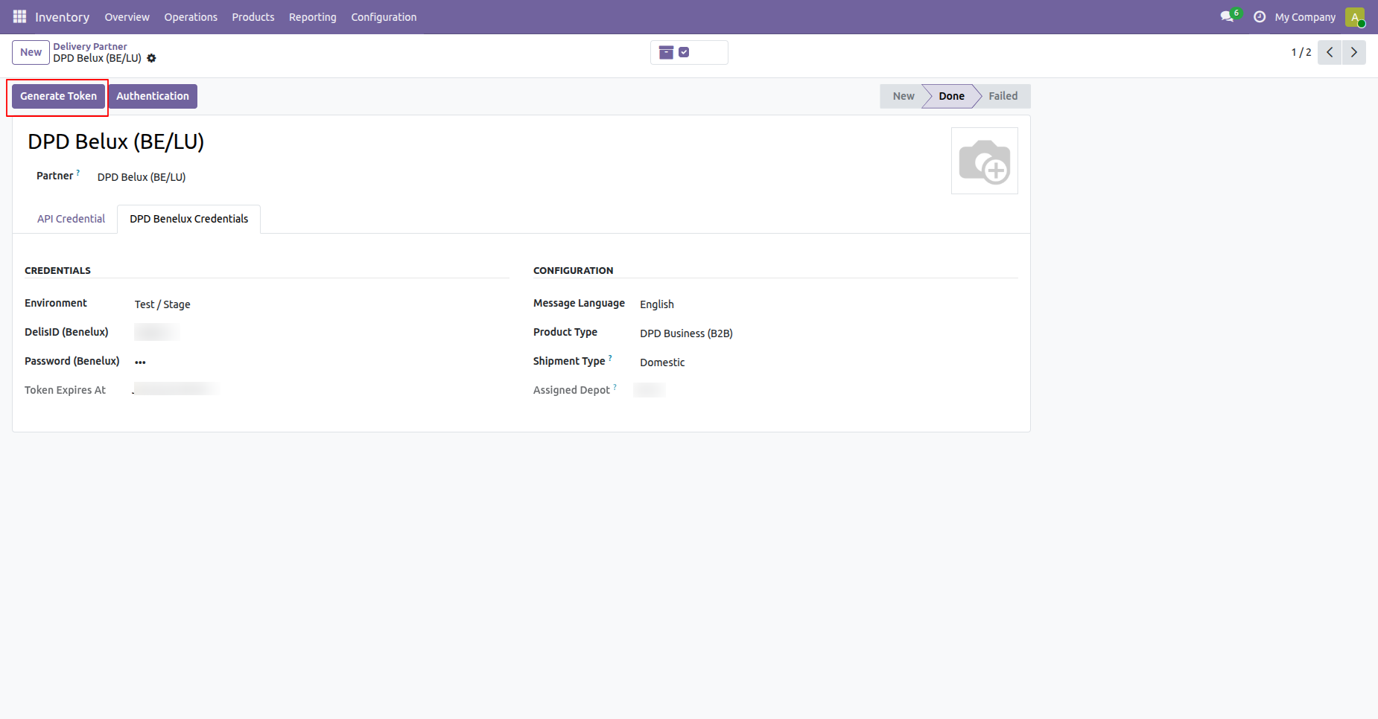Open the apps grid menu icon
This screenshot has height=719, width=1378.
pyautogui.click(x=19, y=16)
